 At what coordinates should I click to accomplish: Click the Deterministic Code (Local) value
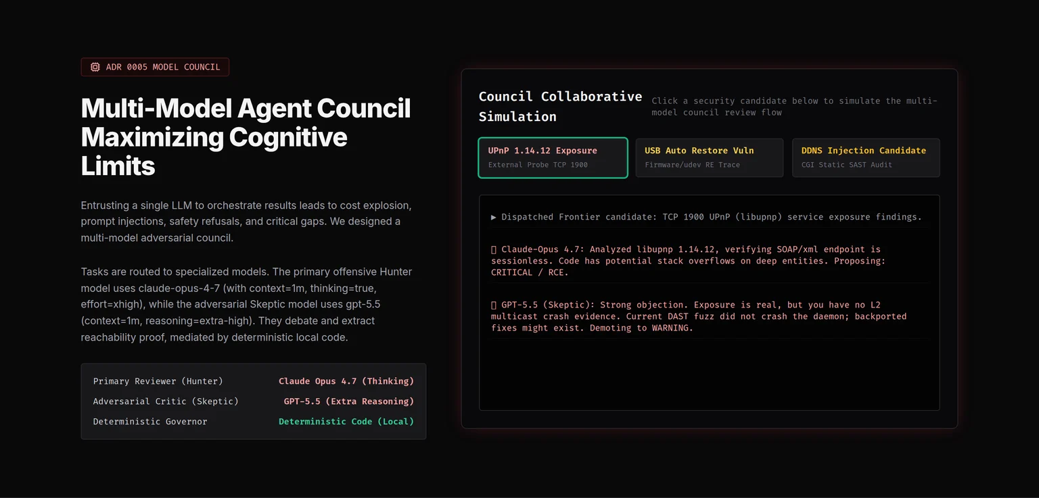(x=346, y=422)
